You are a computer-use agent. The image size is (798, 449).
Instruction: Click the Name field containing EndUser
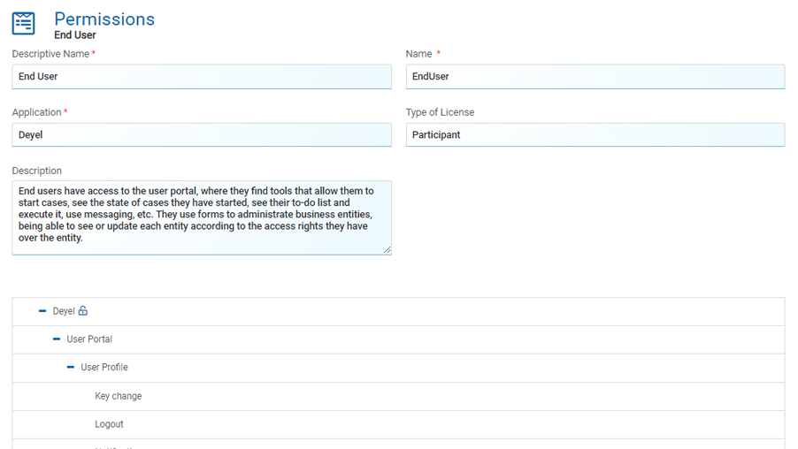[595, 77]
